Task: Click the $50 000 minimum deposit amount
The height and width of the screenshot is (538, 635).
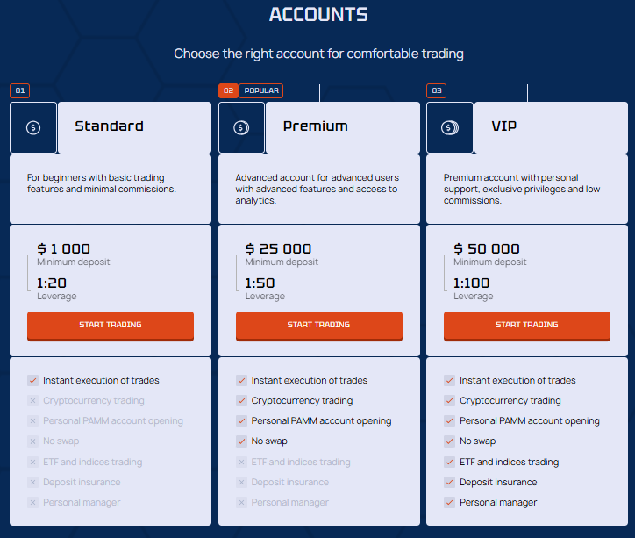Action: [487, 249]
